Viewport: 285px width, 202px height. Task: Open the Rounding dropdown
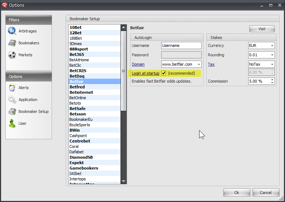point(272,55)
